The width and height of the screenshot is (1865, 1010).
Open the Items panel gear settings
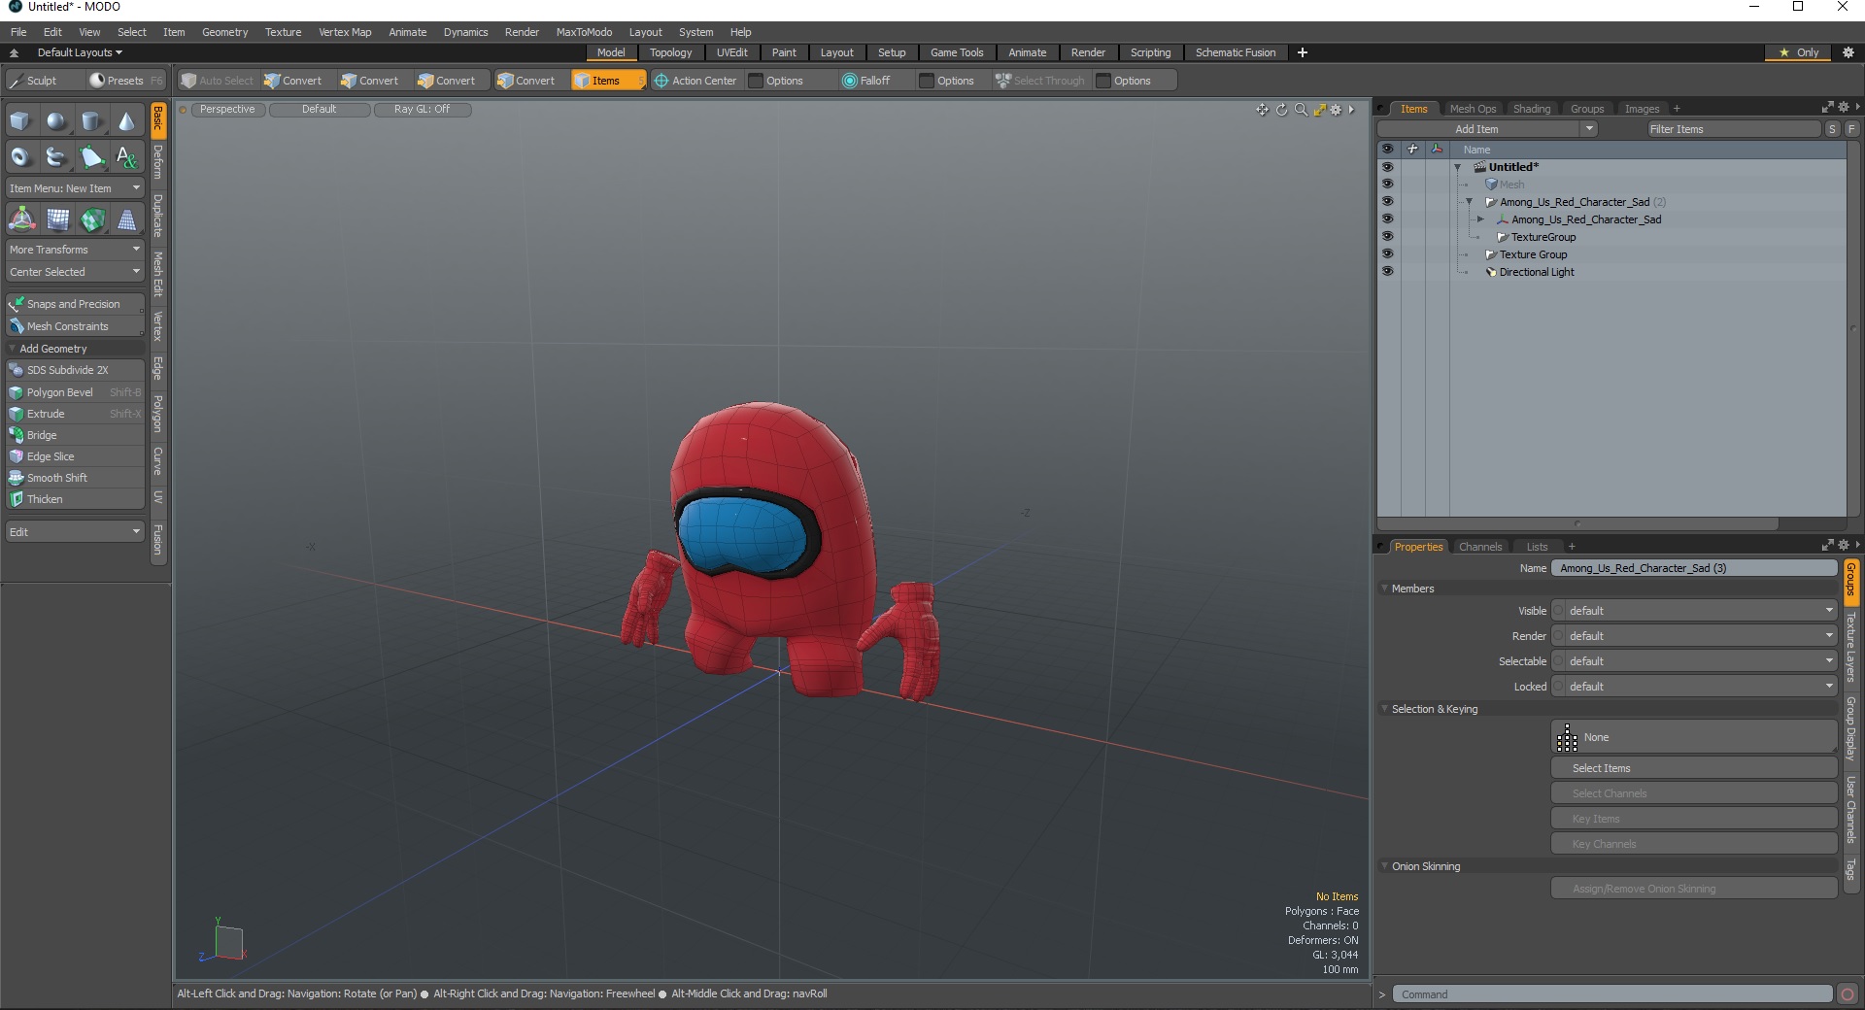coord(1844,107)
